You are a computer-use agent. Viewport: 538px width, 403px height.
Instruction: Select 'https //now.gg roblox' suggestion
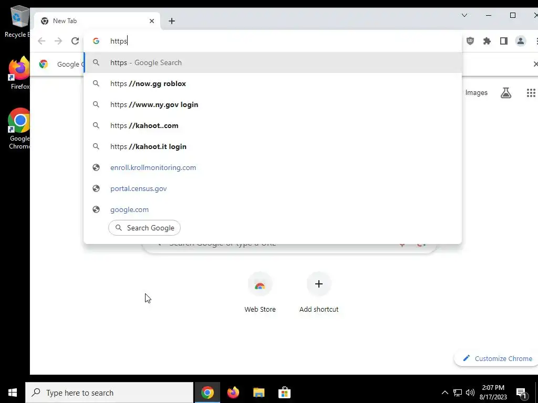tap(273, 83)
